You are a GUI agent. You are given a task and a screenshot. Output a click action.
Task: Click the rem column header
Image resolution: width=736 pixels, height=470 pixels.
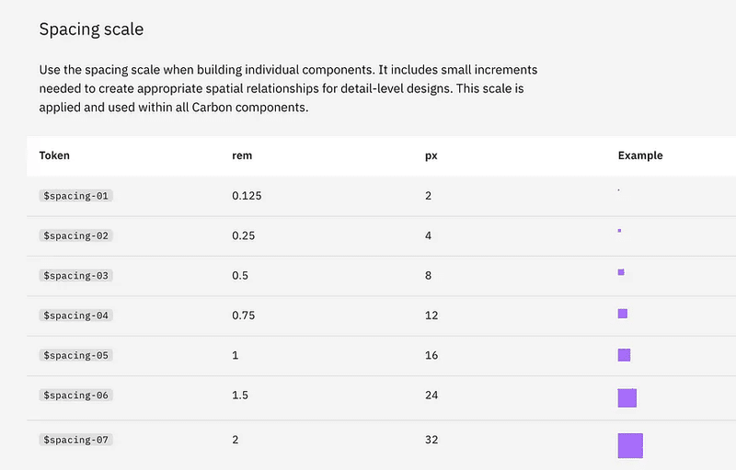(242, 155)
